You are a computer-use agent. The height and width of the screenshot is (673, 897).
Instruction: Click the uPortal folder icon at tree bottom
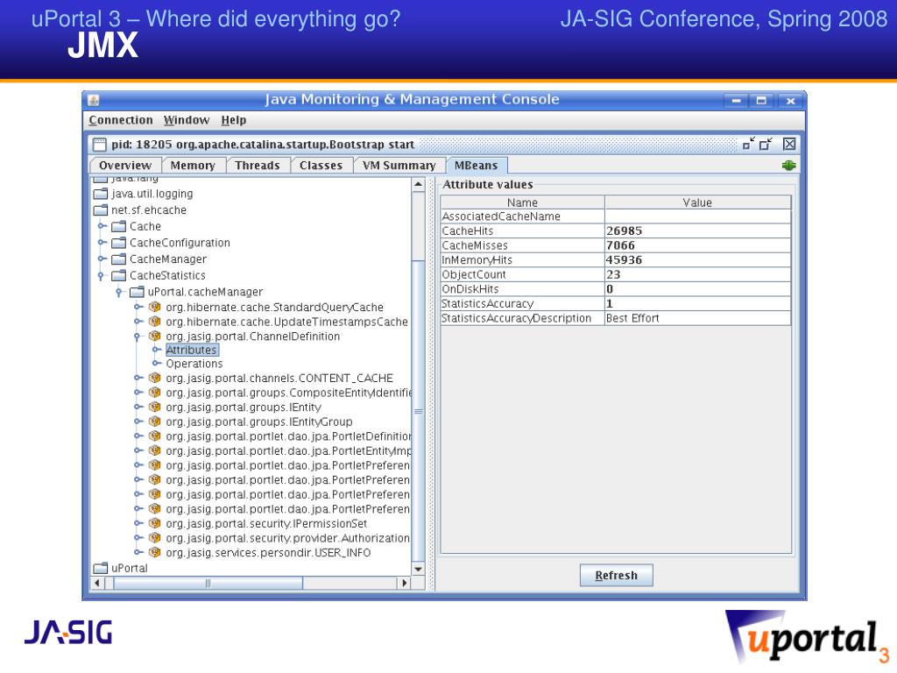(x=100, y=568)
